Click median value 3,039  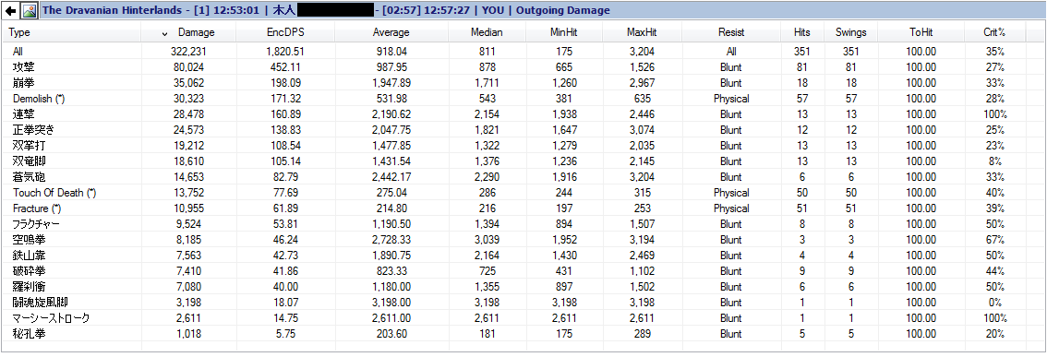487,240
